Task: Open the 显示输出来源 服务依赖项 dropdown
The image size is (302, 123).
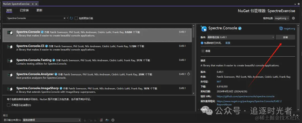Action: tap(52, 120)
